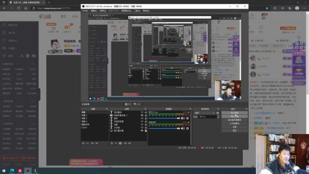This screenshot has width=309, height=174.
Task: Mute the 桌面音频 speaker icon
Action: point(183,128)
